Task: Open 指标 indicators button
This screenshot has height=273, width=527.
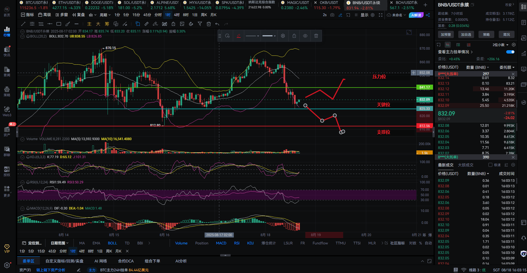Action: 27,15
